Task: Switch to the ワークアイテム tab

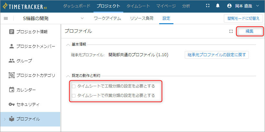Action: 107,18
